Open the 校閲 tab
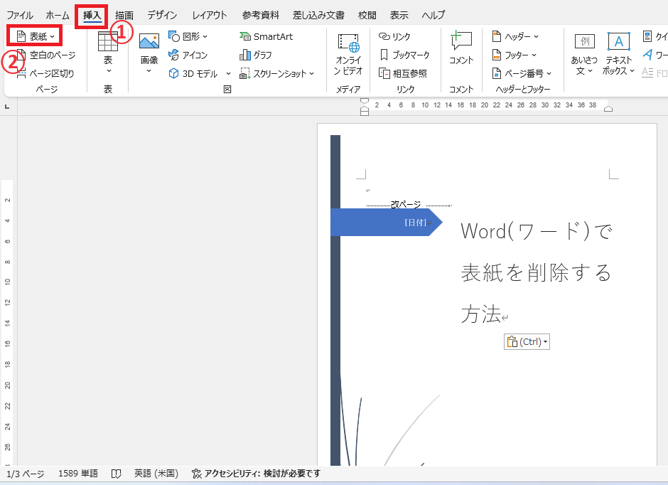The width and height of the screenshot is (668, 485). pyautogui.click(x=367, y=16)
